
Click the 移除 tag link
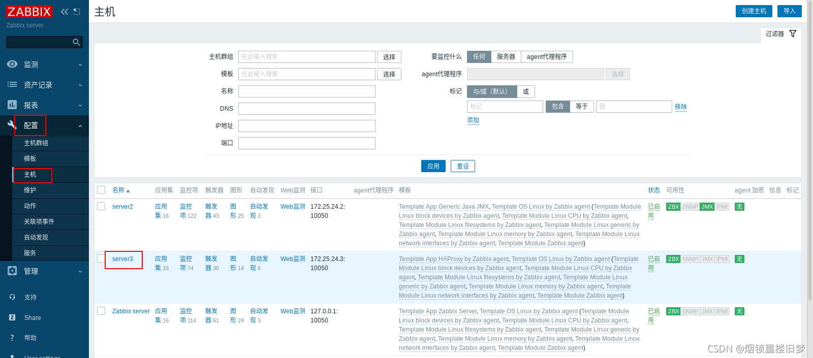tap(681, 107)
